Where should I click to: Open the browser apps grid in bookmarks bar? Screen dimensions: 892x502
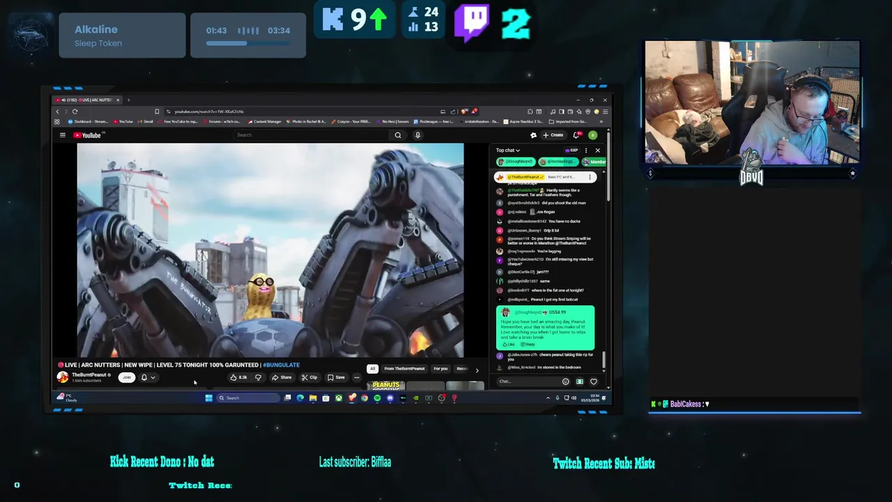click(57, 121)
